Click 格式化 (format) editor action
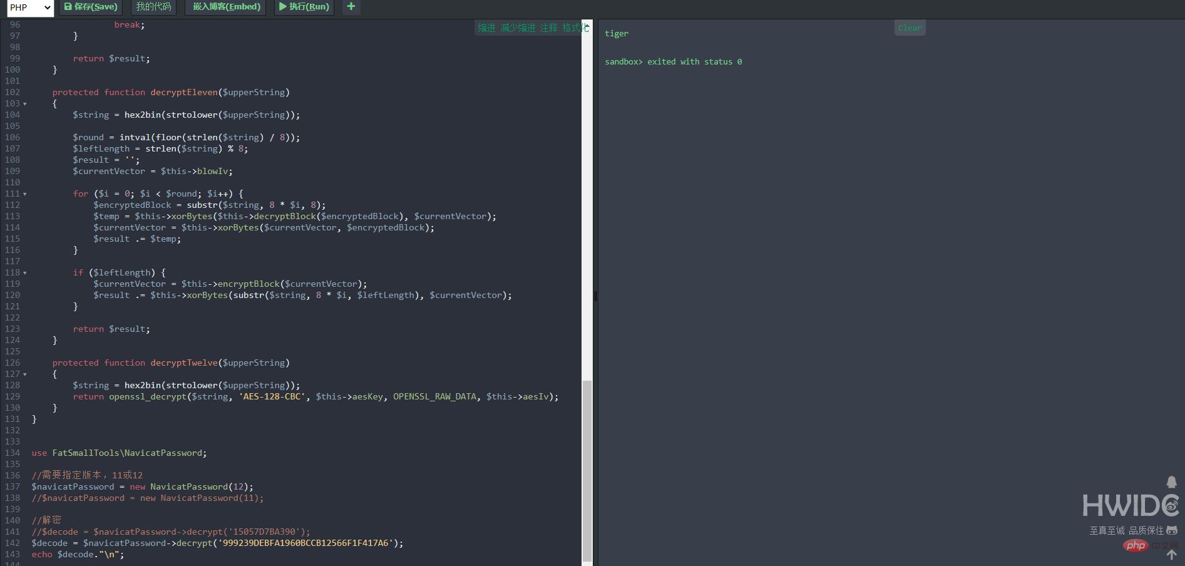Viewport: 1185px width, 566px height. 575,28
